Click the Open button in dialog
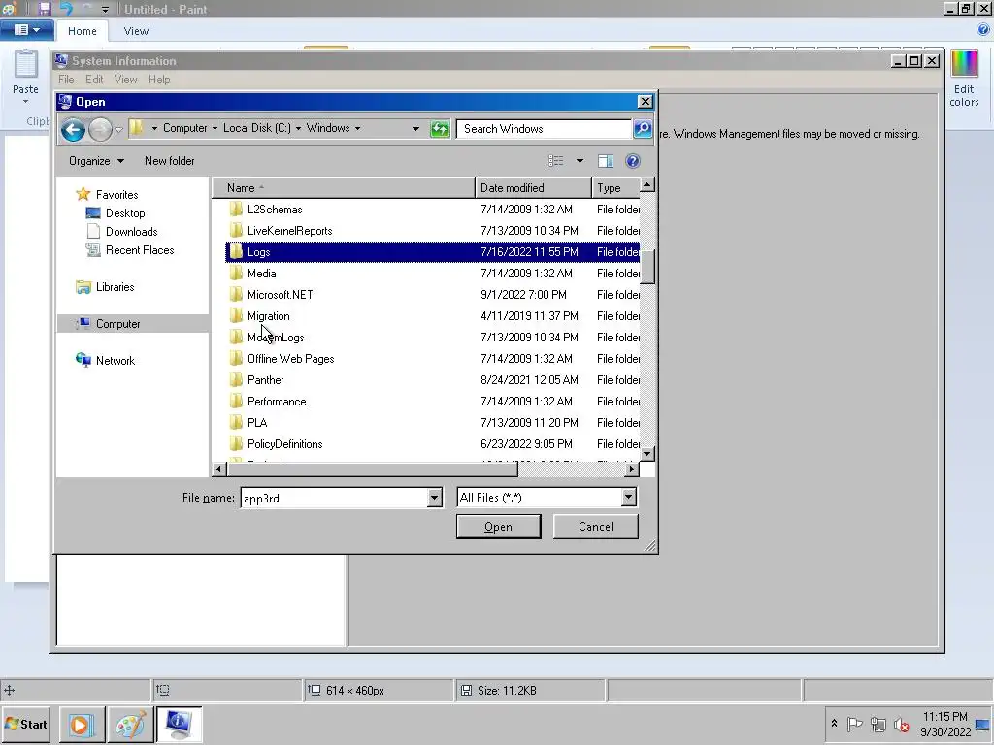 [498, 527]
